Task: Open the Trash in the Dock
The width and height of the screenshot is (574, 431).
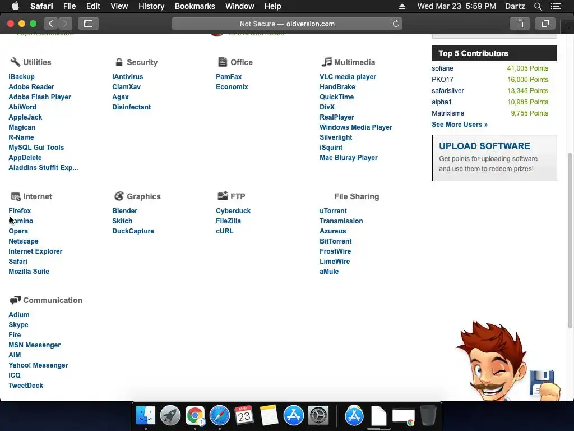Action: coord(428,416)
